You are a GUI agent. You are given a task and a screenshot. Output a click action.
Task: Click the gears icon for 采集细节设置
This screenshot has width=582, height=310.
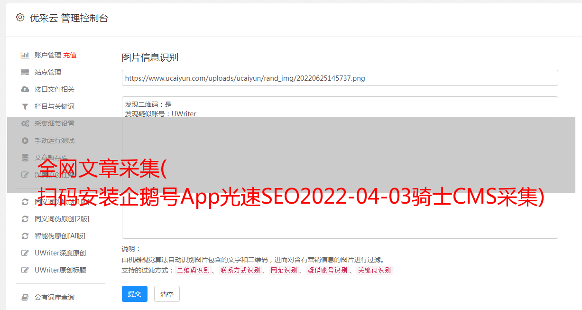pyautogui.click(x=25, y=123)
